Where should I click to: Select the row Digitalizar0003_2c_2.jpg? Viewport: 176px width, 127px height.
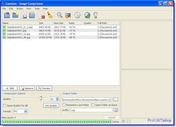click(x=61, y=27)
